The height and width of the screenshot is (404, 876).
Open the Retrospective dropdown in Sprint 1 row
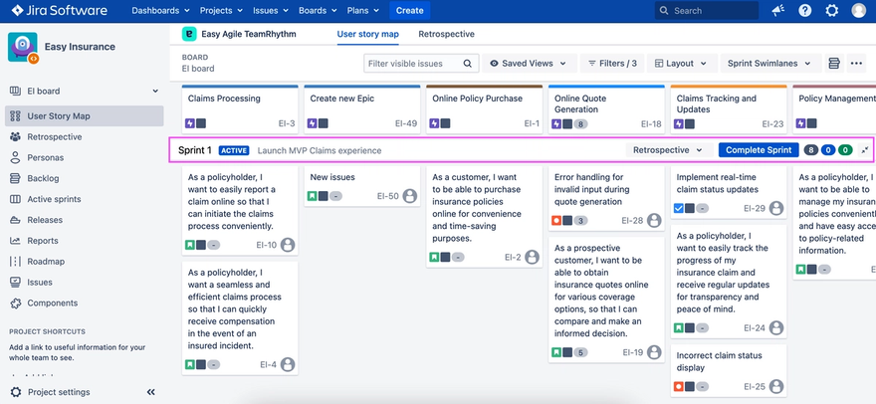tap(669, 150)
